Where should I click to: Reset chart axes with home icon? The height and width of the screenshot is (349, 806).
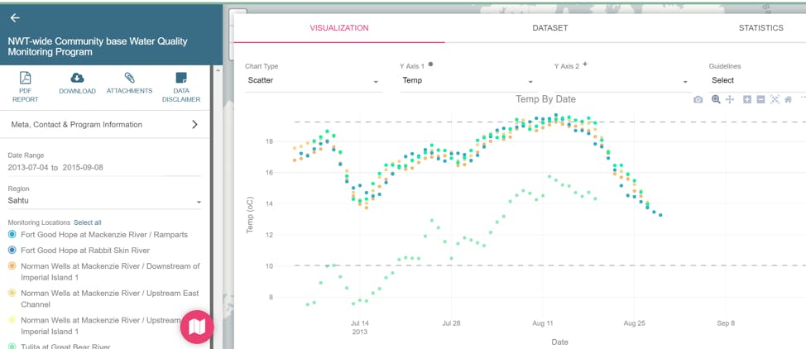tap(788, 100)
